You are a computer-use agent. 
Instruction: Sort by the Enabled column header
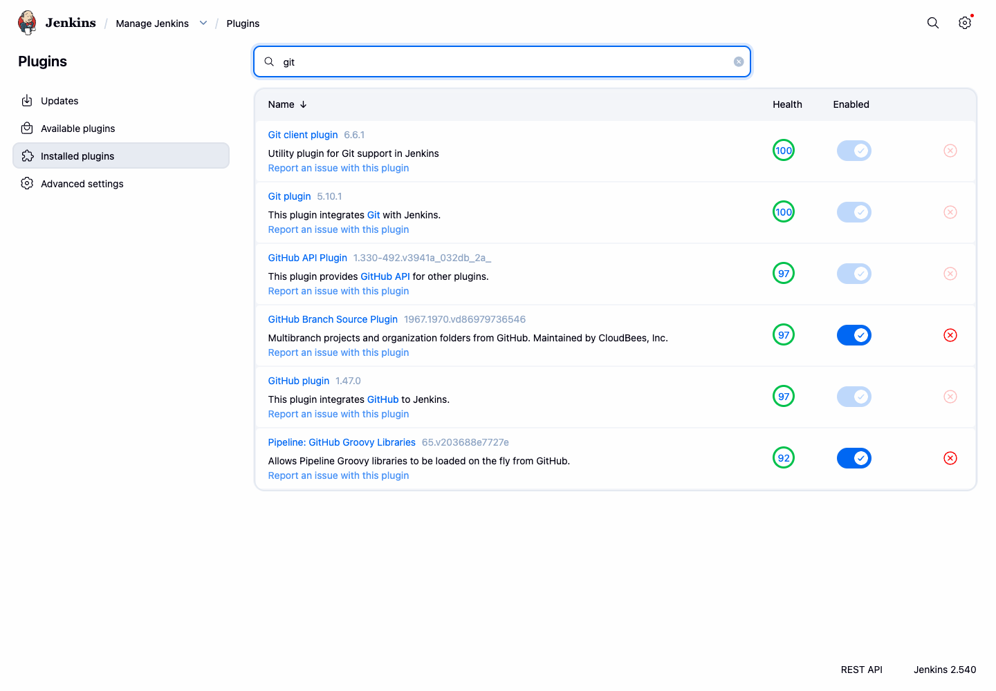(851, 104)
